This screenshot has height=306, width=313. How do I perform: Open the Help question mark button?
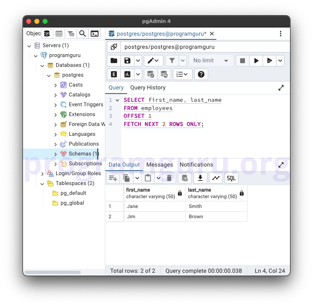[x=201, y=75]
